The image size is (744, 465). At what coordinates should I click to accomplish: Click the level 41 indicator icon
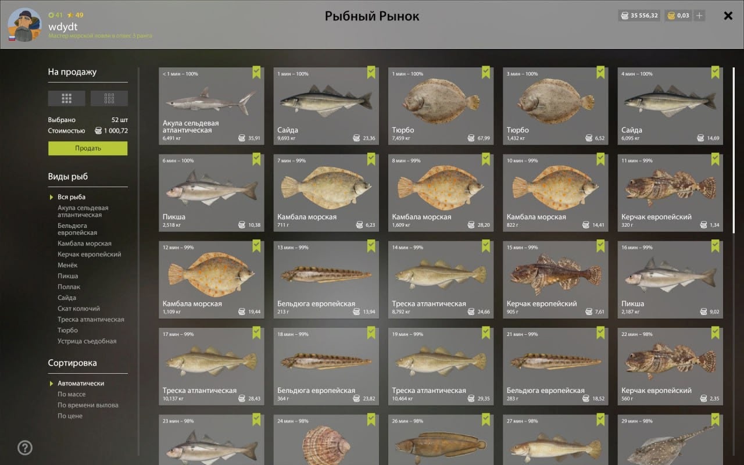pos(51,15)
